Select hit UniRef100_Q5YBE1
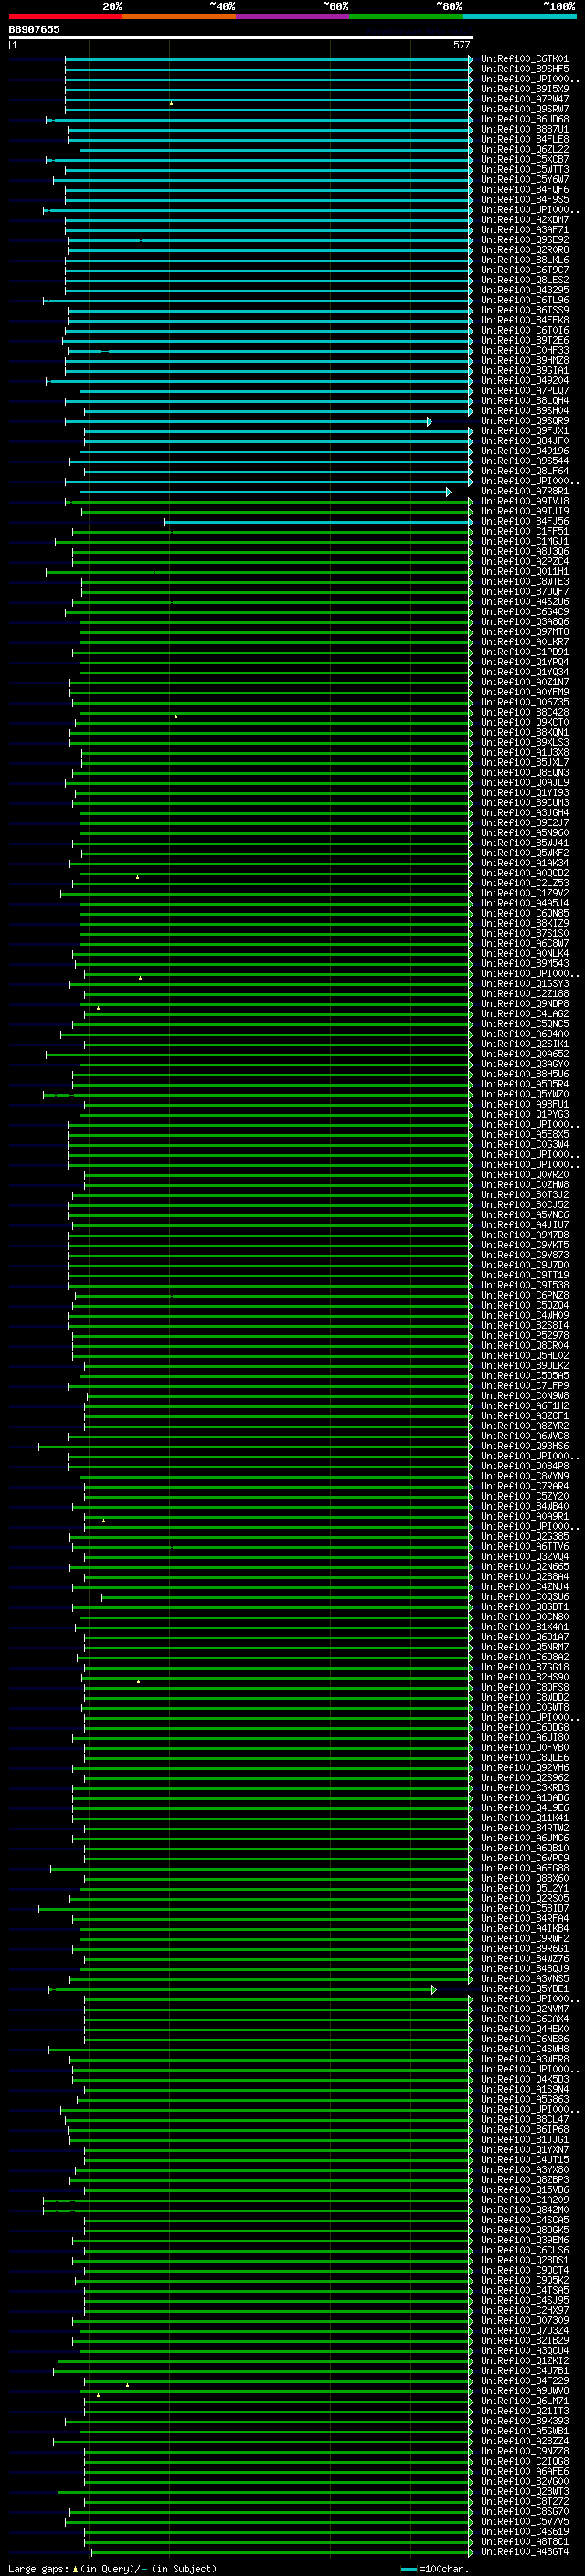585x2576 pixels. tap(524, 1989)
